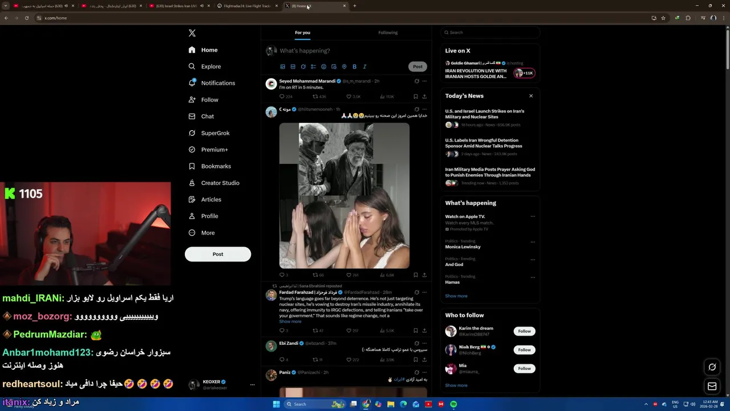Click the X search field
The height and width of the screenshot is (411, 730).
490,33
